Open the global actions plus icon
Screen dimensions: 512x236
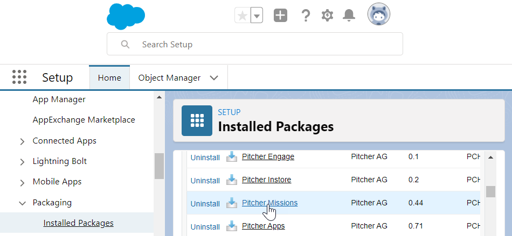tap(280, 16)
